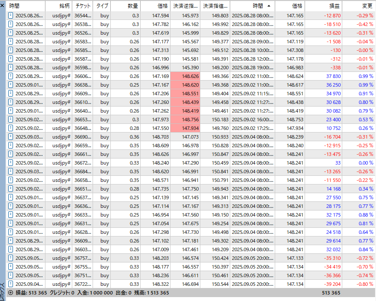Click the trade icon for ticket 36684
Screen dimensions: 376x301
10,172
